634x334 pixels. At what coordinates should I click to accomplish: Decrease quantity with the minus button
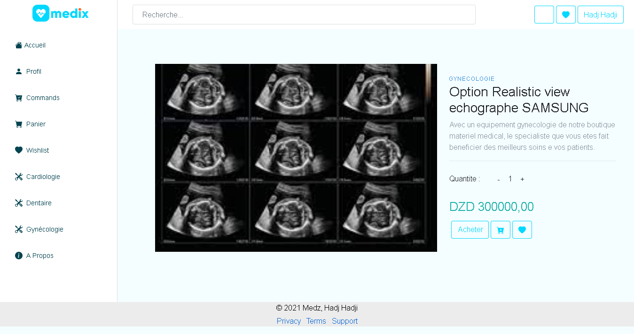pyautogui.click(x=498, y=179)
